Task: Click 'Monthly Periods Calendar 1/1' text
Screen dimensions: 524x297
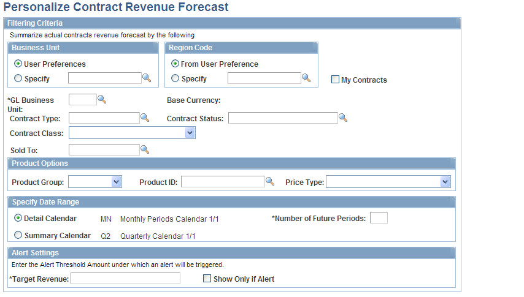Action: [169, 219]
